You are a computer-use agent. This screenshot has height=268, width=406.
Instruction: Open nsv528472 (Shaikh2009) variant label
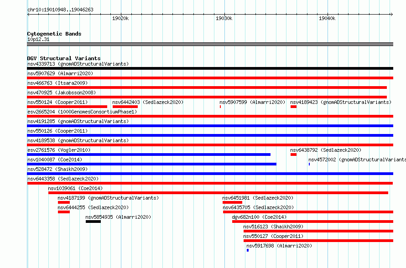tap(57, 169)
